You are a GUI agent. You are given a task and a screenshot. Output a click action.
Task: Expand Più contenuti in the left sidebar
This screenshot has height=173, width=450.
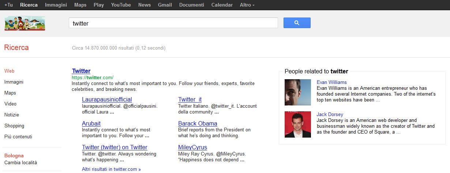click(18, 137)
